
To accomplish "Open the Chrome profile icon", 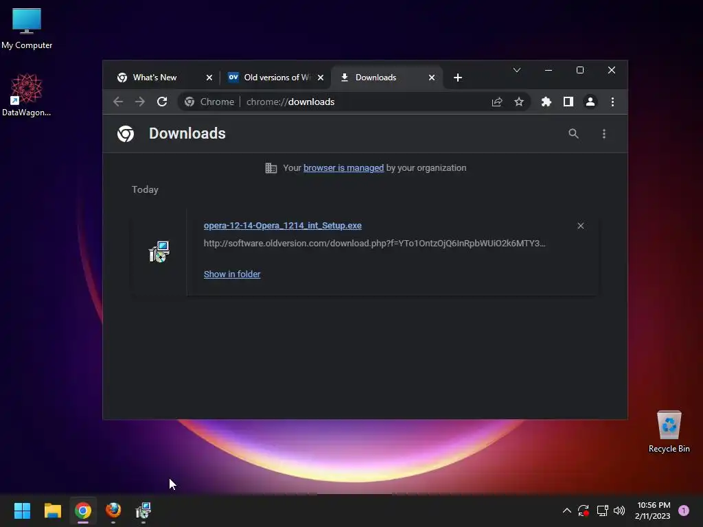I will [x=590, y=102].
